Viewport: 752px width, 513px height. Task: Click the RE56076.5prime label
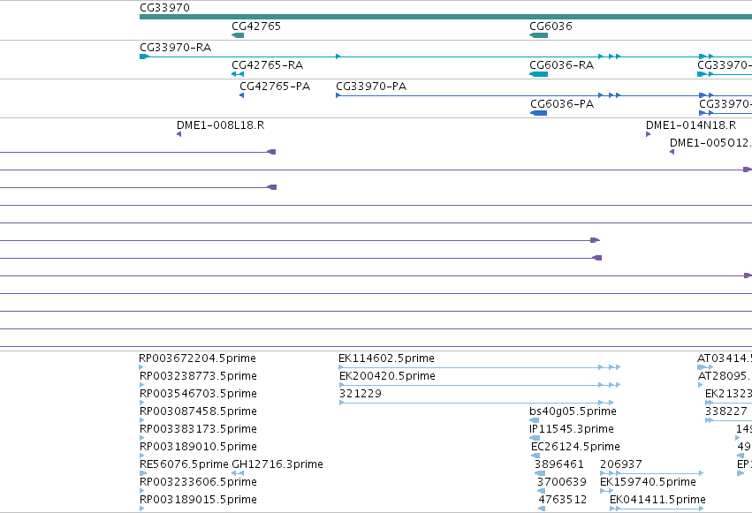[184, 464]
